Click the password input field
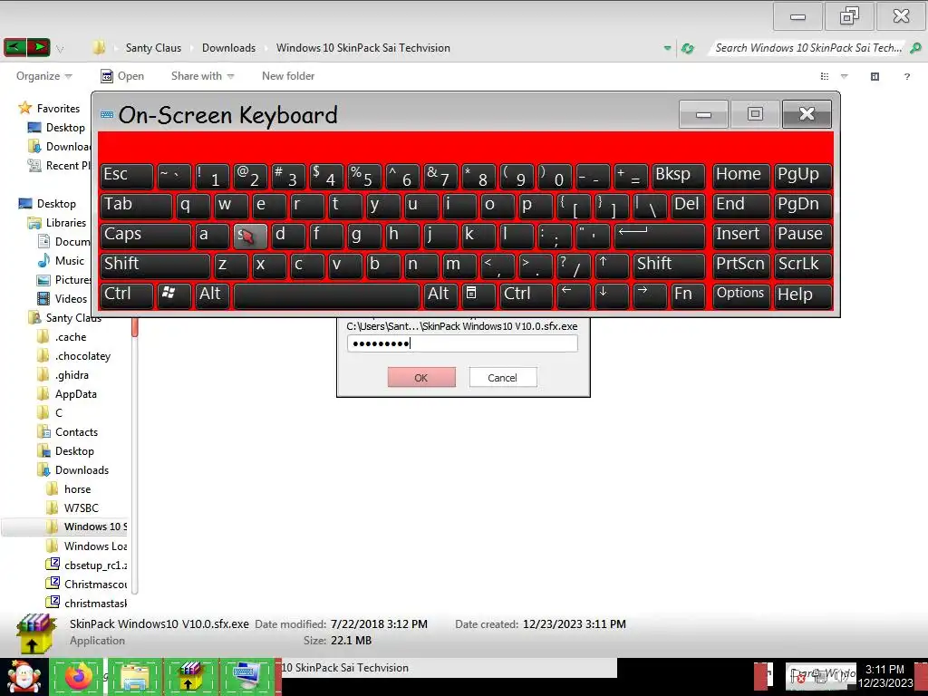This screenshot has width=928, height=696. tap(462, 343)
